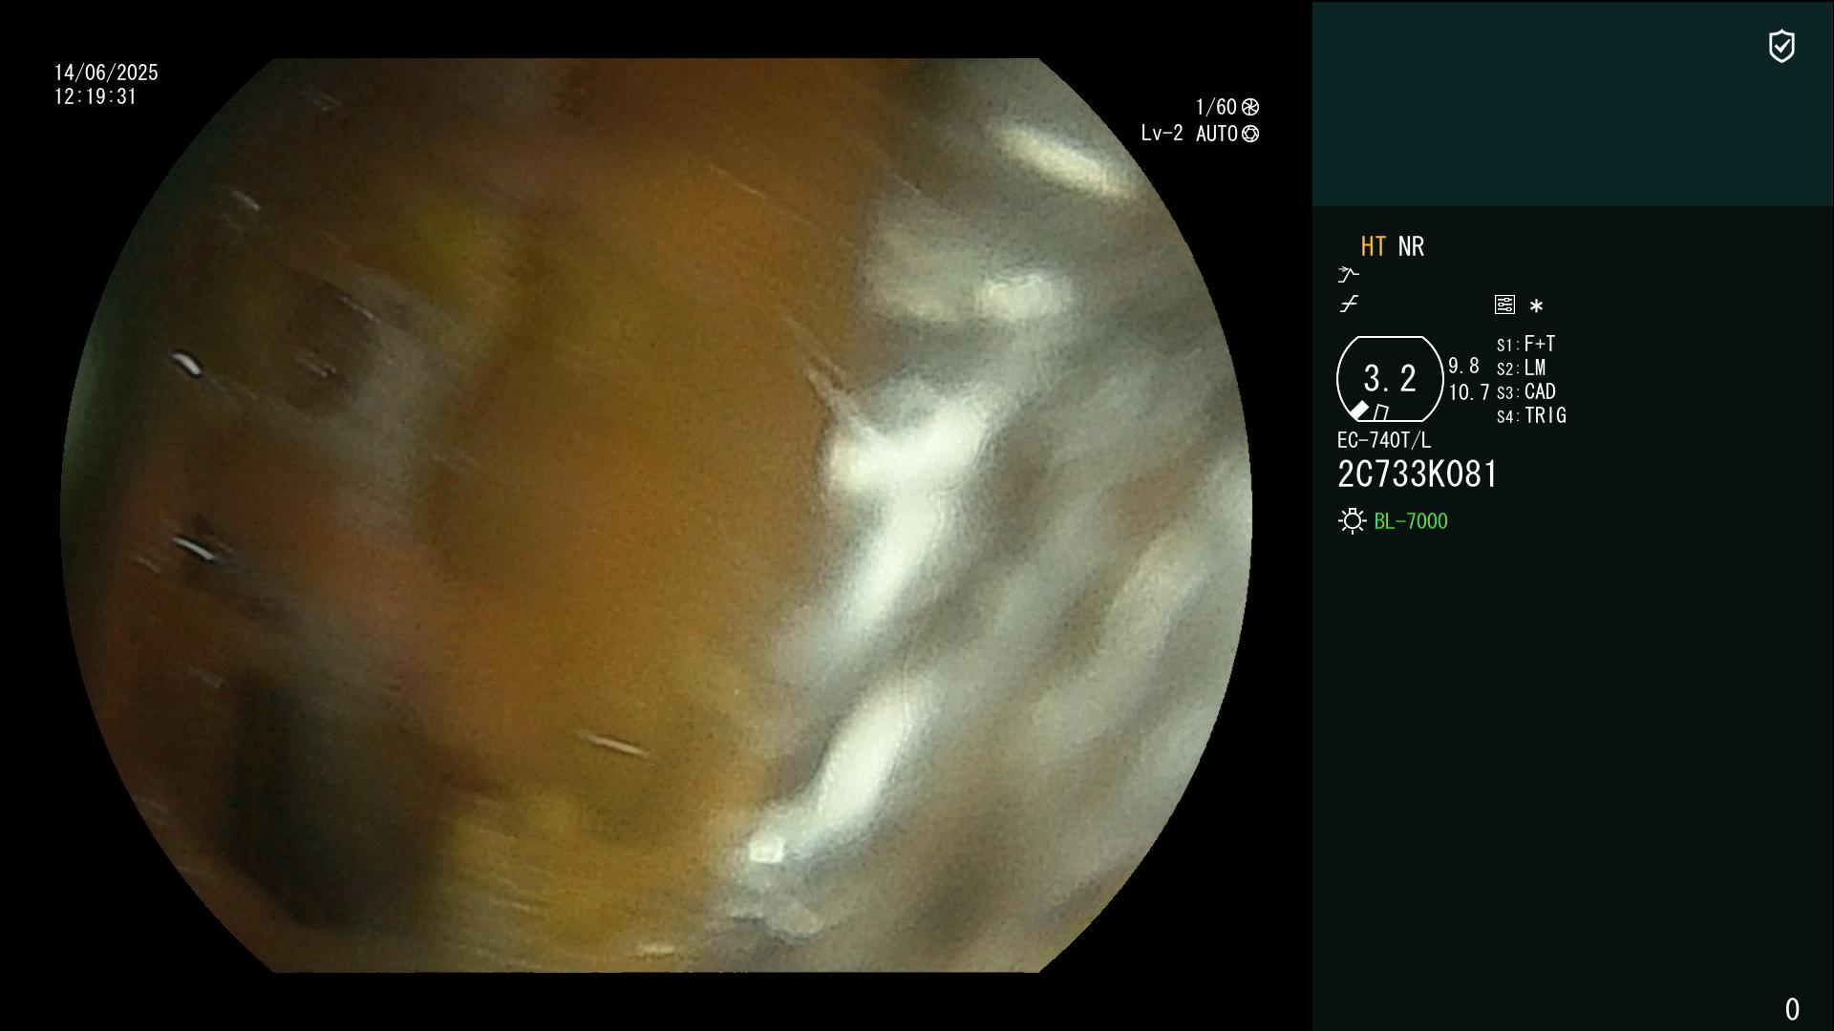This screenshot has height=1031, width=1834.
Task: Click the structure emphasis curve icon with arrow
Action: 1349,275
